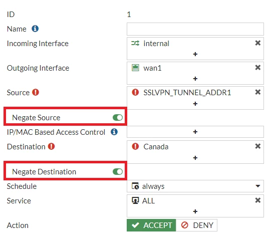Click the Source warning exclamation icon
Image resolution: width=271 pixels, height=239 pixels.
click(x=36, y=92)
